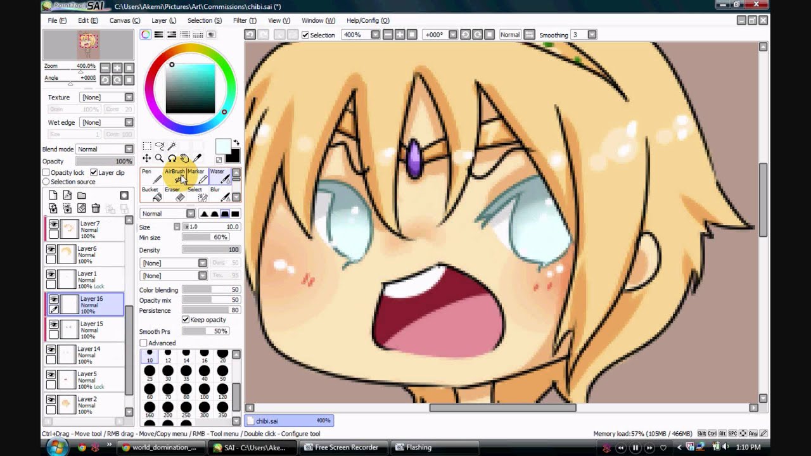Select the Eraser tool
This screenshot has width=811, height=456.
pos(175,194)
